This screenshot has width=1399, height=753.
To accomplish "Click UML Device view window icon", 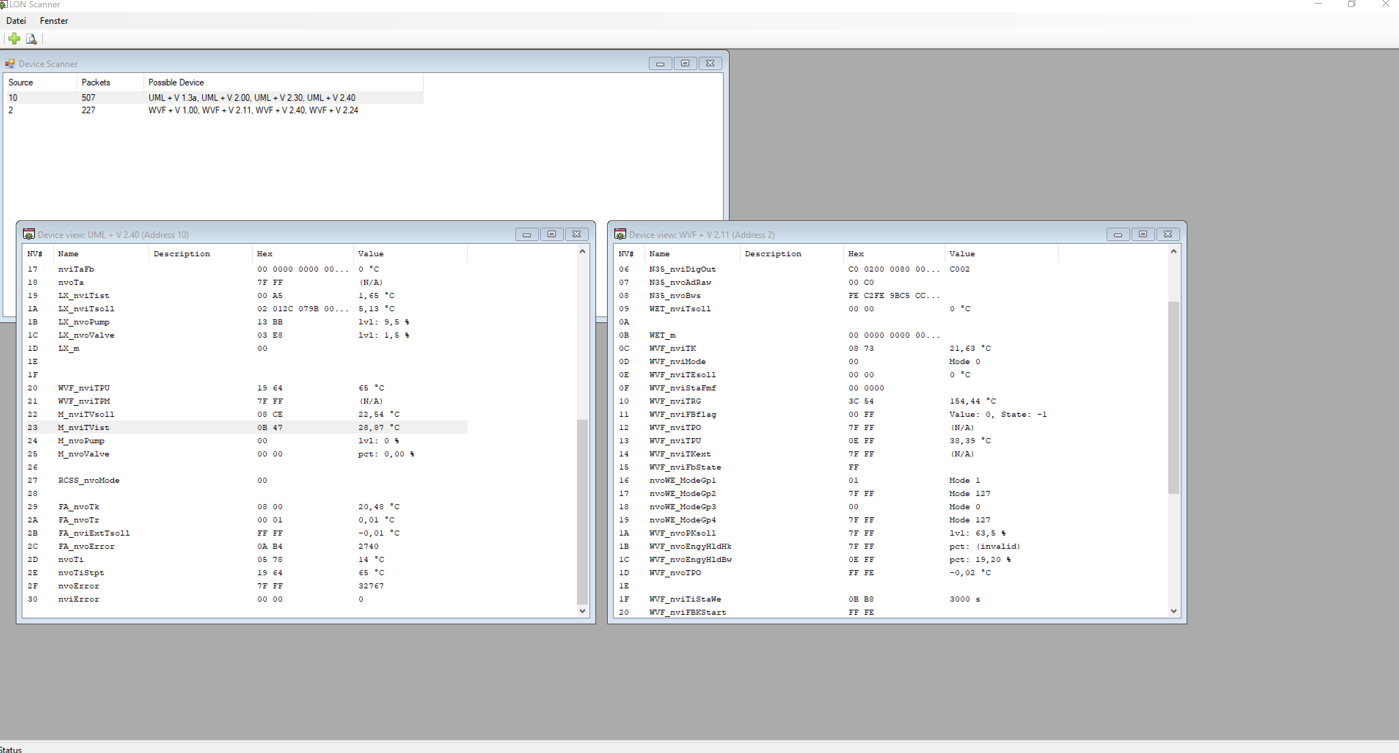I will [x=29, y=234].
